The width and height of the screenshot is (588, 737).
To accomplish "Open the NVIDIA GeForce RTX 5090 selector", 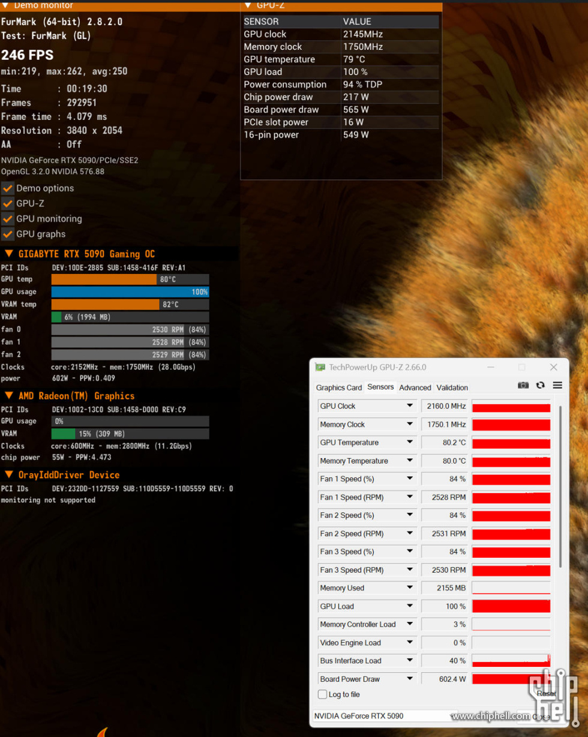I will pyautogui.click(x=384, y=716).
